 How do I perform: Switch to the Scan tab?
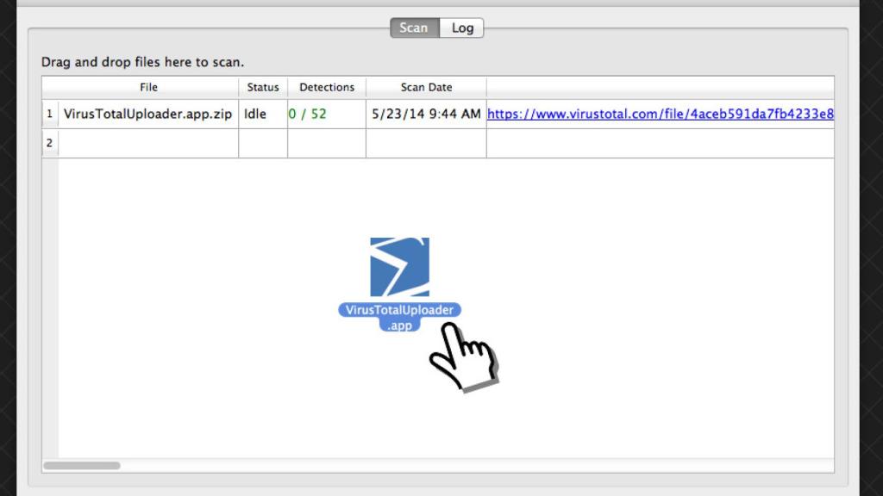414,28
